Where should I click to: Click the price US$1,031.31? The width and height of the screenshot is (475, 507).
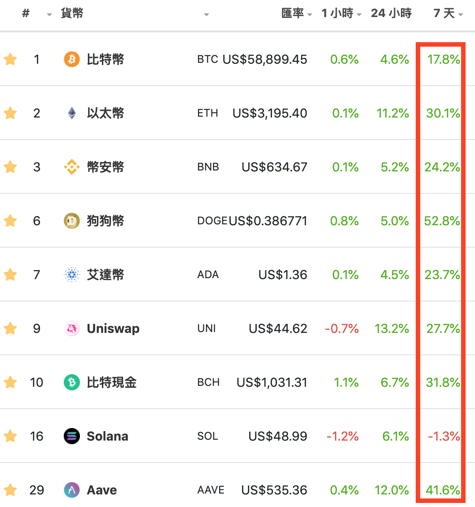click(272, 383)
